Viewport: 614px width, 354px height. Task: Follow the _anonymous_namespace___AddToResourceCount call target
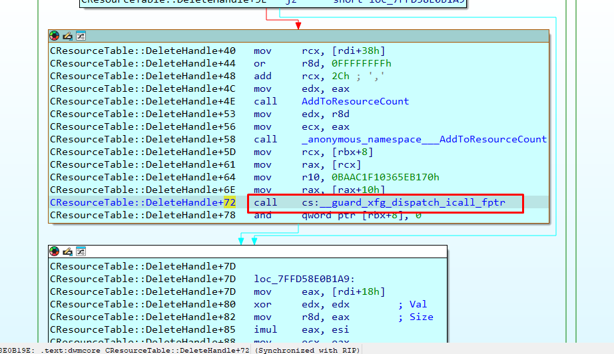tap(424, 139)
